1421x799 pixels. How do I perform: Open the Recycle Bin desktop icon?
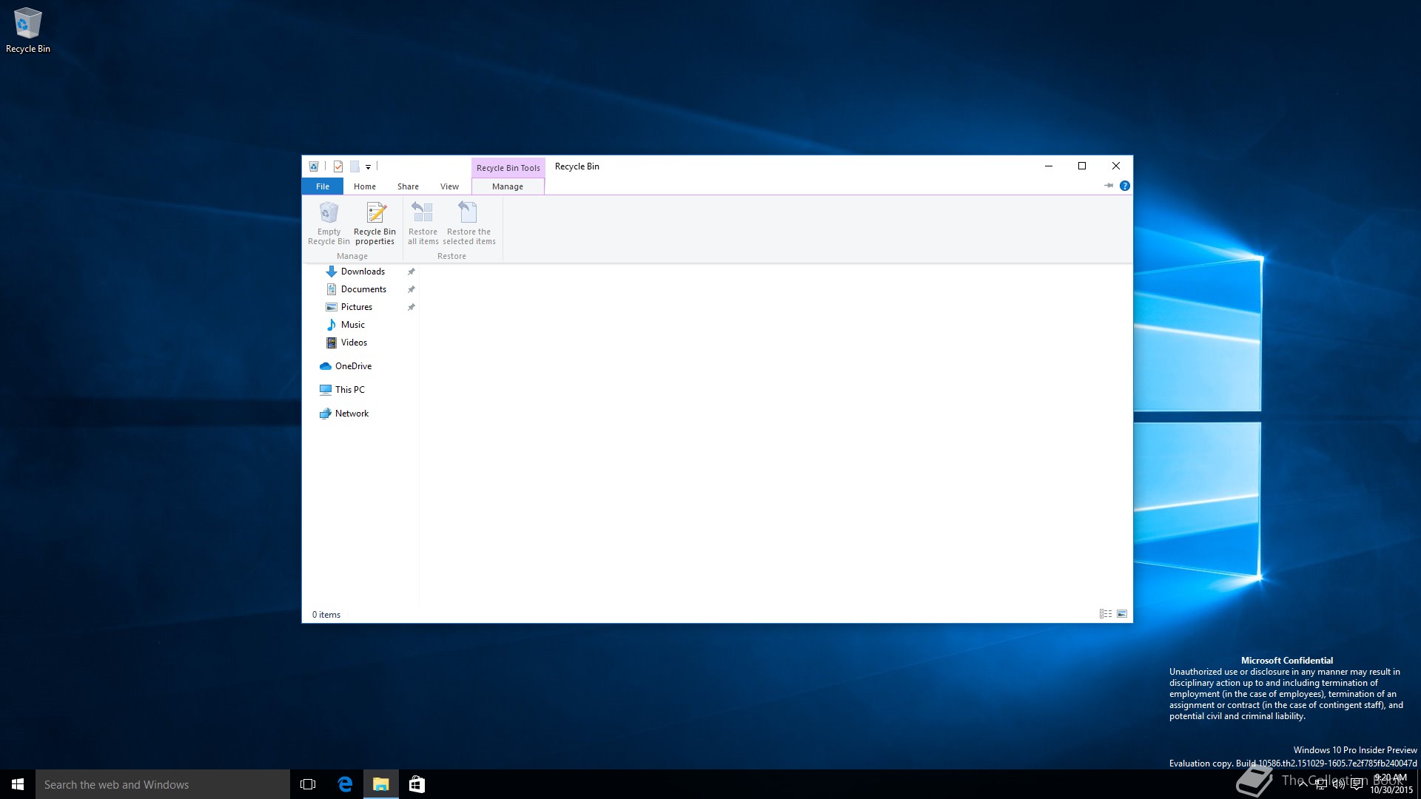tap(27, 30)
